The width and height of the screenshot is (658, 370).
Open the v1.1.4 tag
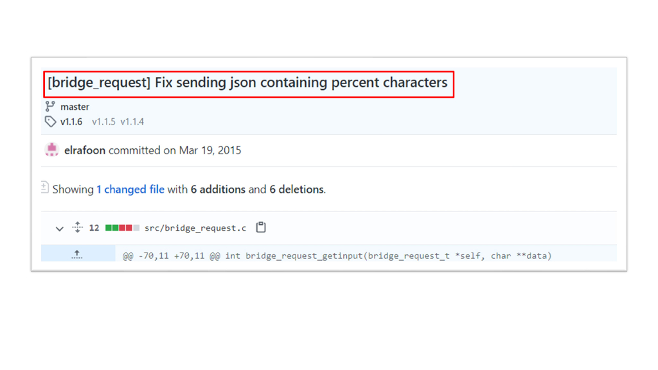pyautogui.click(x=132, y=121)
